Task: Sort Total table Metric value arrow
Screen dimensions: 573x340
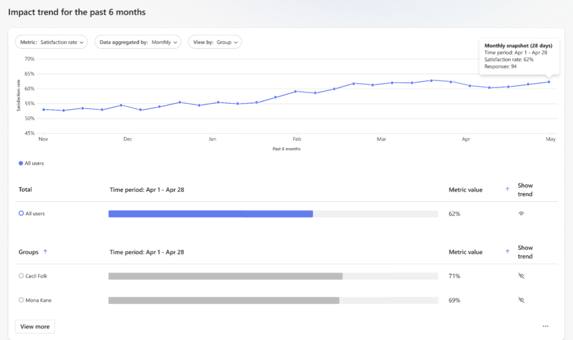Action: pos(507,190)
